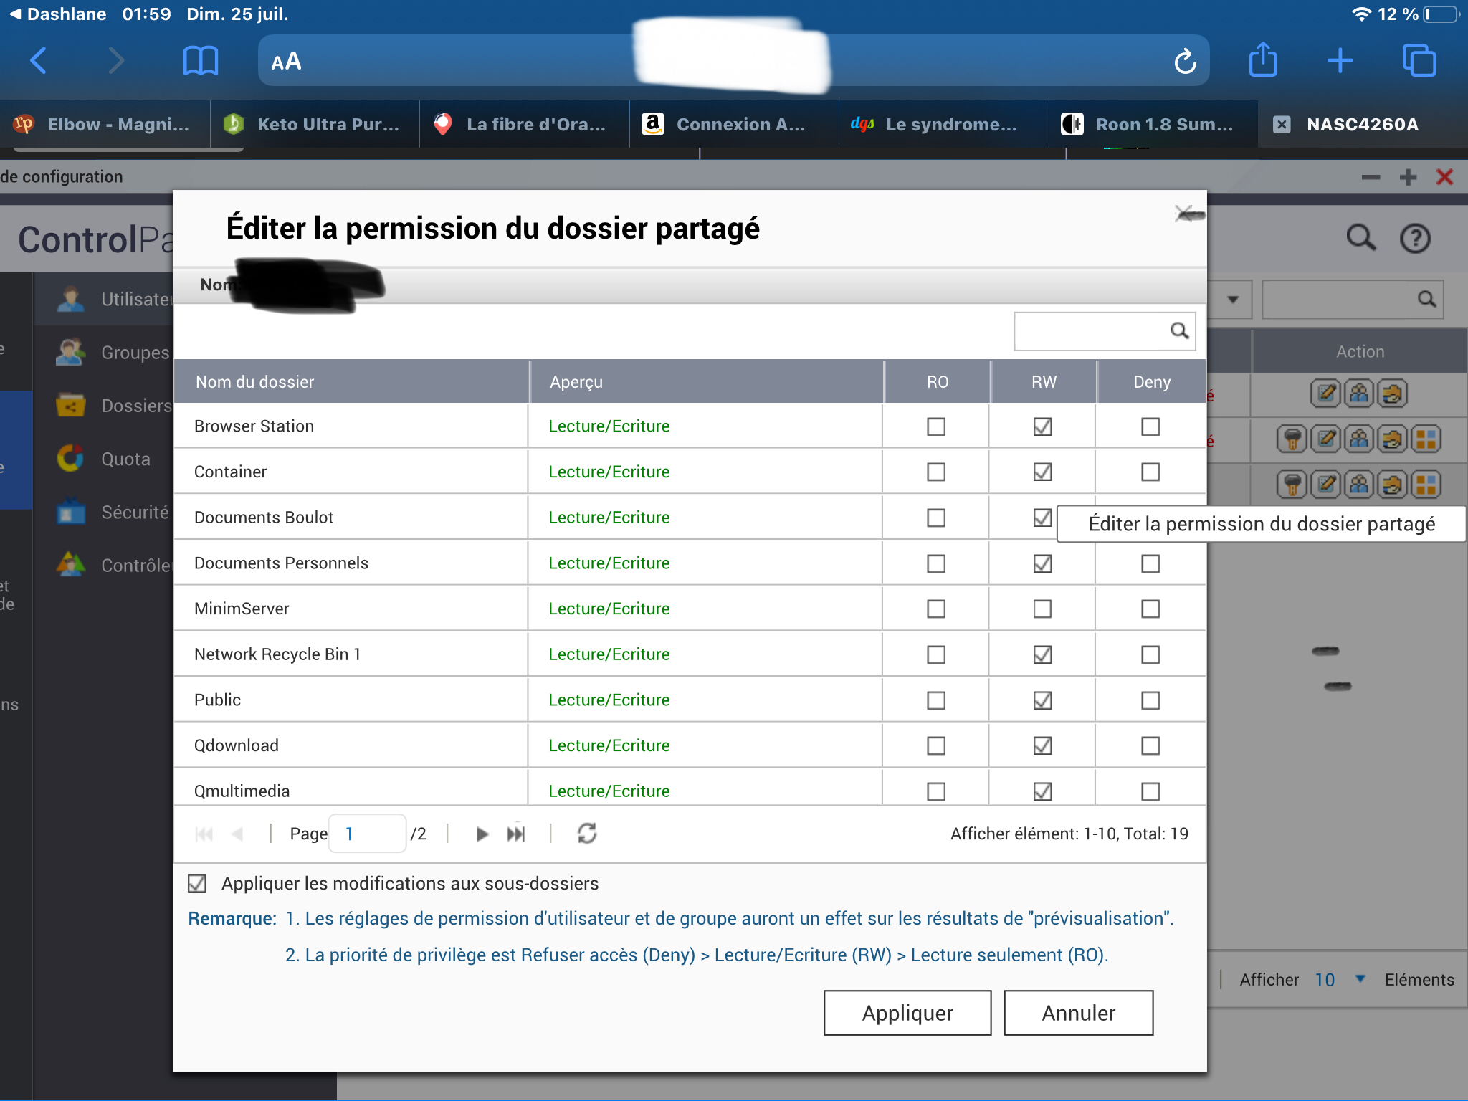Click the Appliquer button

click(x=907, y=1013)
